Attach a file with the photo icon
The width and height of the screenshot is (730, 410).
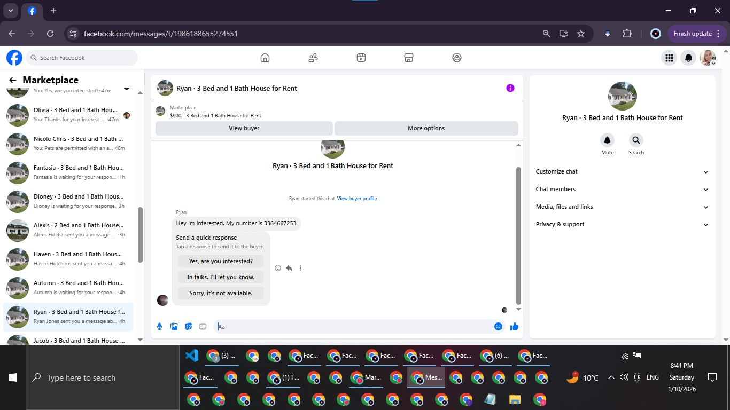(174, 326)
